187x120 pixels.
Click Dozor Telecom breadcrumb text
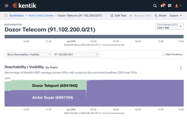[80, 16]
